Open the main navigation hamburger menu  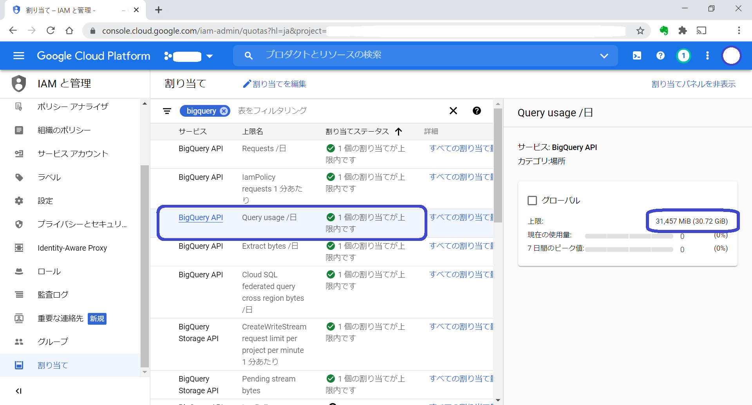click(x=19, y=56)
